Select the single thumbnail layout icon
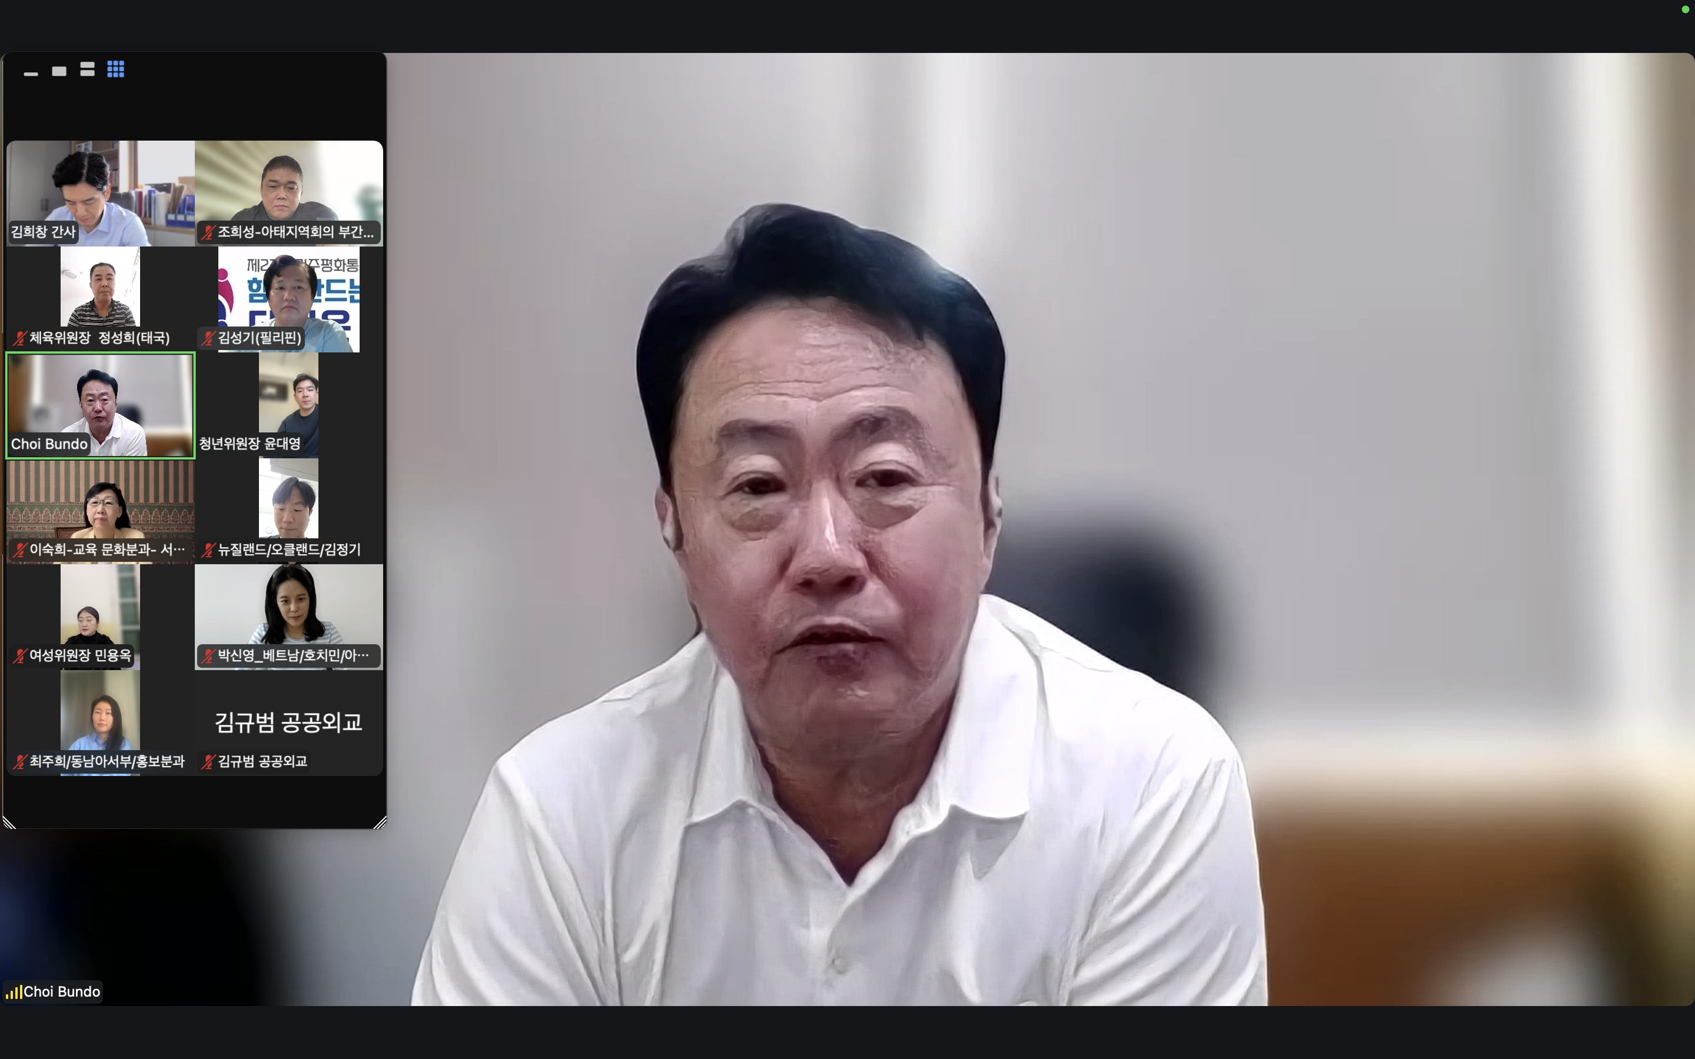 click(x=59, y=71)
